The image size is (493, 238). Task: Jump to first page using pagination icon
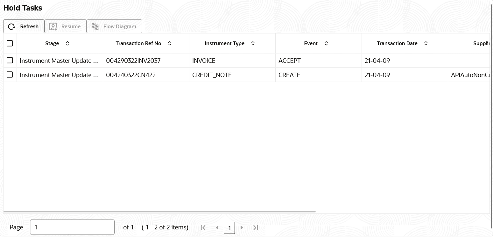tap(203, 227)
